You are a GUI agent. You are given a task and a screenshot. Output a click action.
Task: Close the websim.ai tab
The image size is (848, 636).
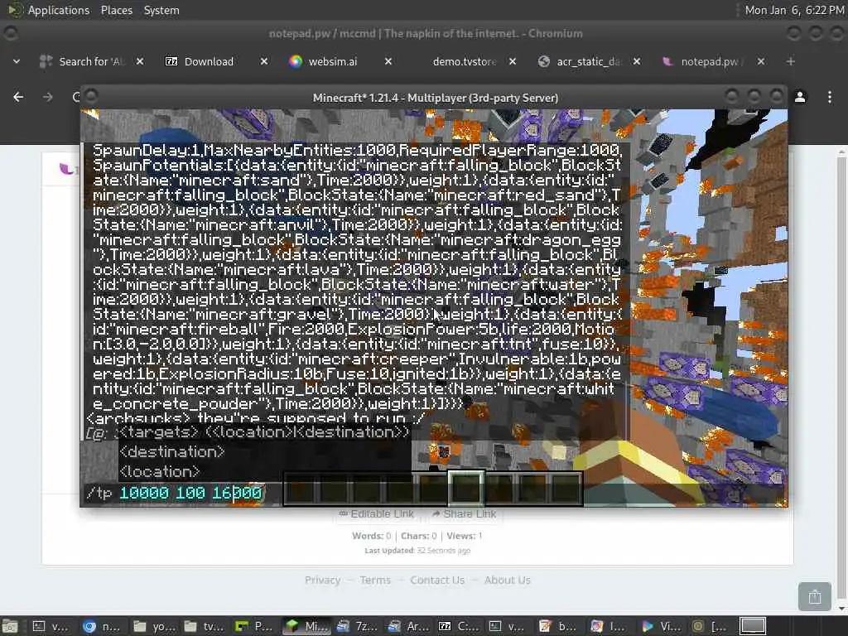pyautogui.click(x=388, y=61)
